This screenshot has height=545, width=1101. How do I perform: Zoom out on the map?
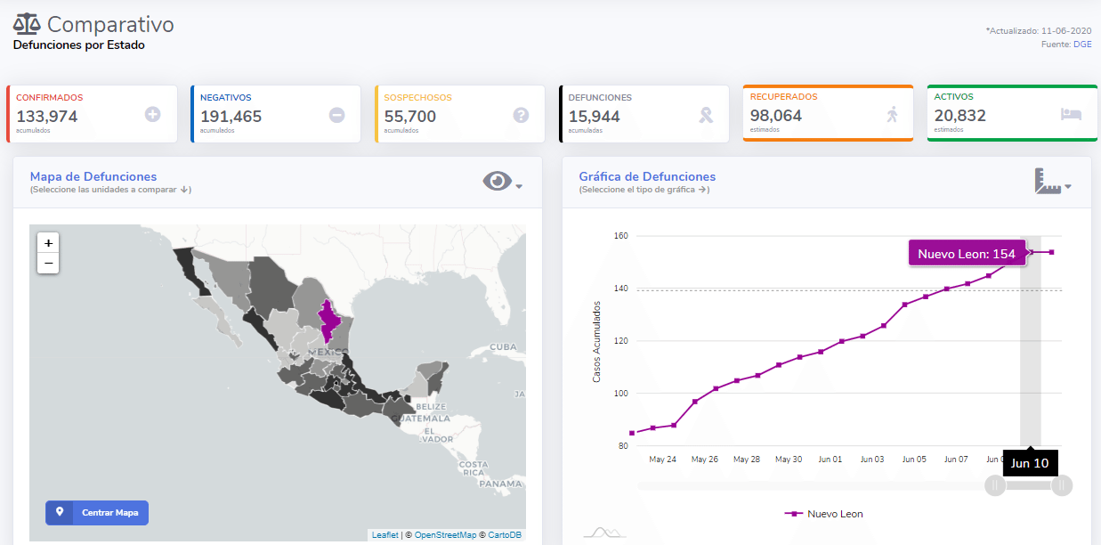pyautogui.click(x=48, y=263)
